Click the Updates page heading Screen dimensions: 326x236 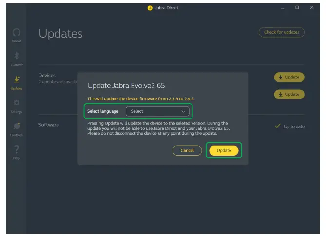60,34
